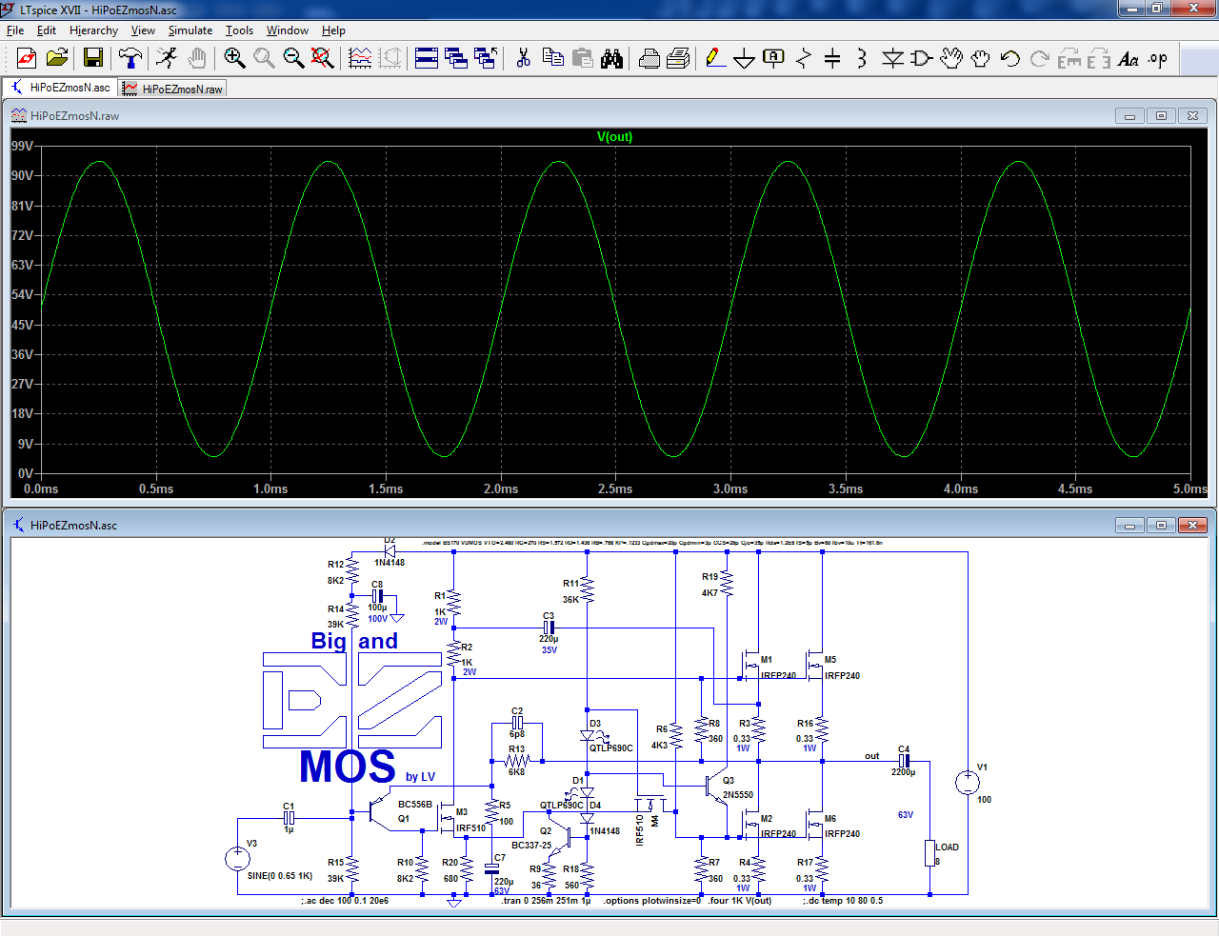Click the 2.5ms horizontal axis label
Image resolution: width=1219 pixels, height=937 pixels.
[x=615, y=489]
